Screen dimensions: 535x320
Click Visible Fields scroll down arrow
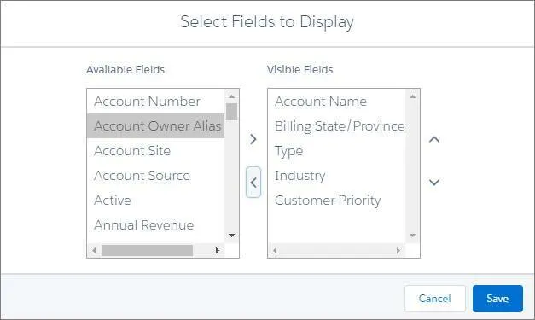click(x=412, y=236)
